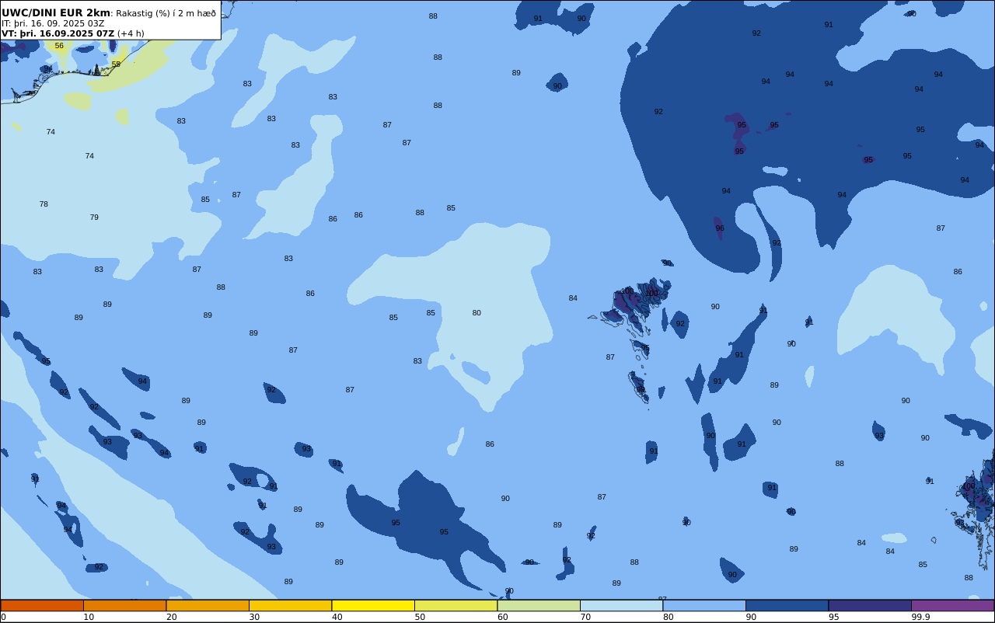Screen dimensions: 995x623
Task: Click the '10' legend tick label
Action: 89,617
